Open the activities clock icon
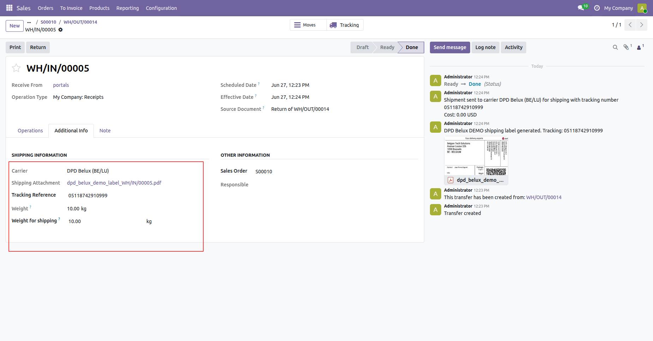Viewport: 653px width, 341px height. coord(597,8)
